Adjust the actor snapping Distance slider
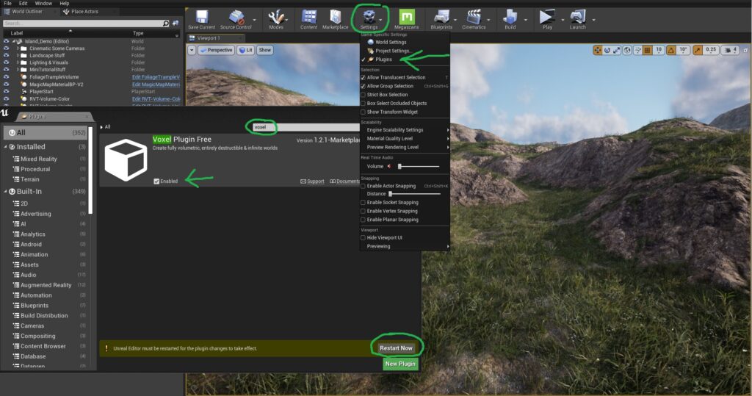752x396 pixels. (x=414, y=194)
